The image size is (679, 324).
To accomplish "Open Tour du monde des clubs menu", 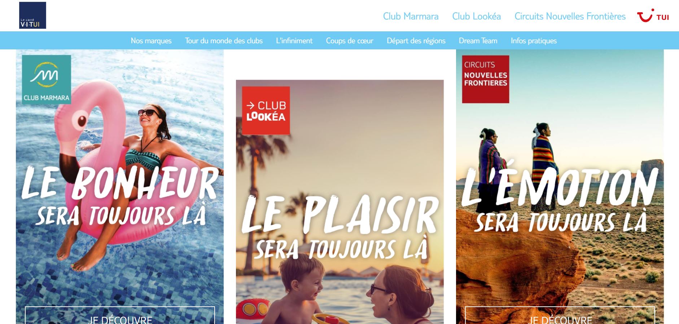I will pyautogui.click(x=224, y=41).
